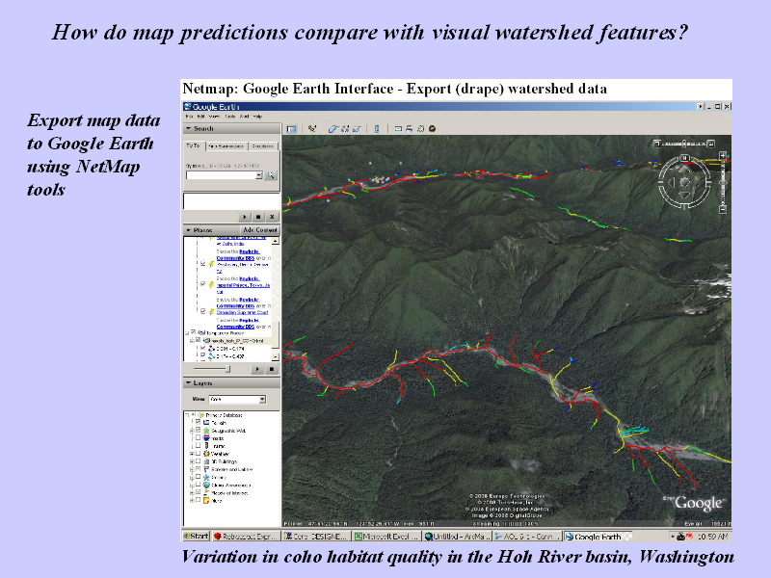The height and width of the screenshot is (578, 771).
Task: Switch to the Directions tab
Action: pos(262,146)
